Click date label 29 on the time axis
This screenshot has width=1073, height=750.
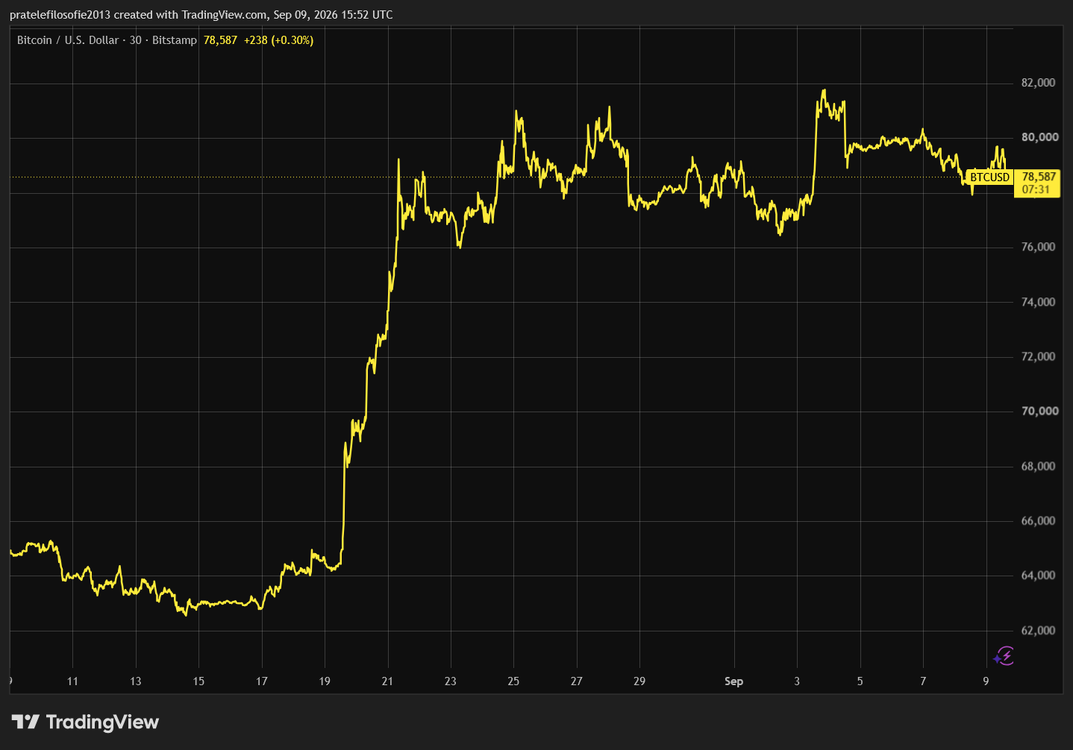[x=639, y=681]
